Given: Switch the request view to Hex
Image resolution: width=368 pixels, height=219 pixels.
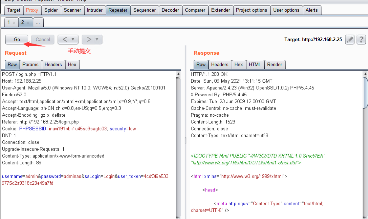Looking at the screenshot, I should 72,65.
